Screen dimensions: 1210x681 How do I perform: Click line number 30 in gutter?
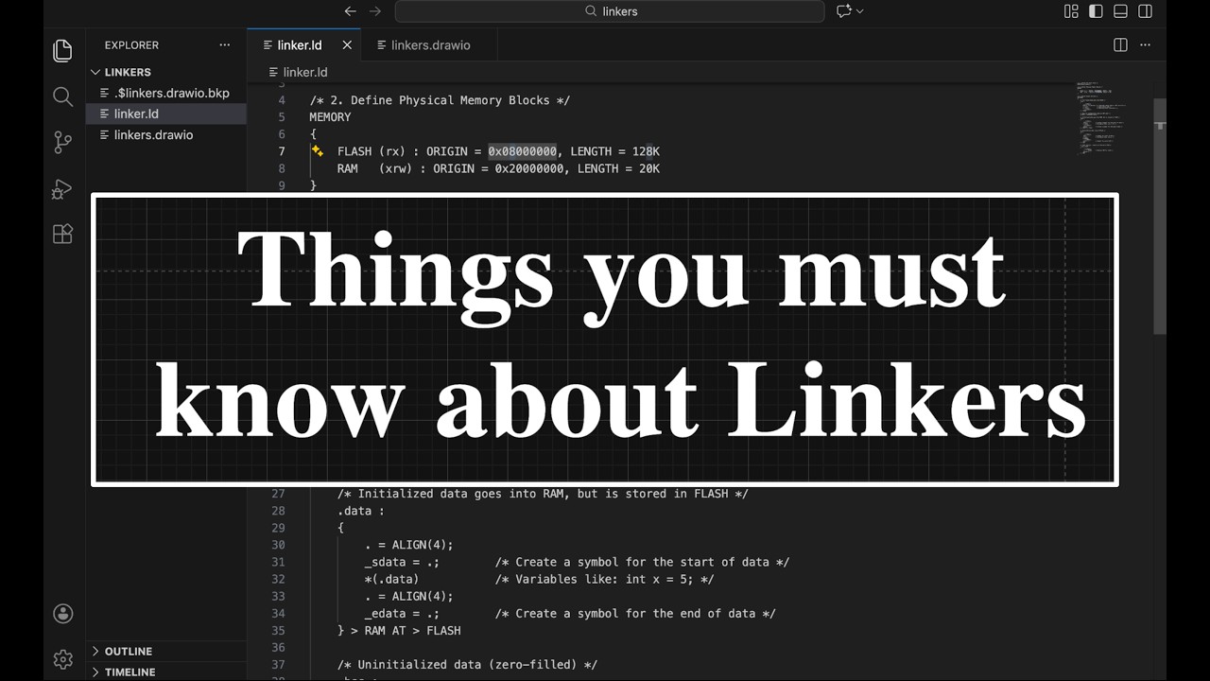(278, 545)
